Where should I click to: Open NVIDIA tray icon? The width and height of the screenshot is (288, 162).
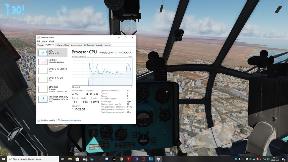tap(250, 159)
